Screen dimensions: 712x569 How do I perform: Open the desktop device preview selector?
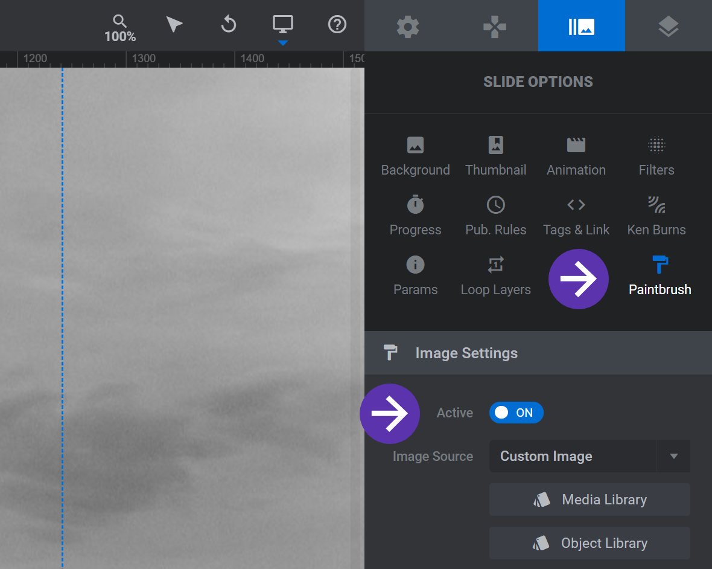coord(282,24)
